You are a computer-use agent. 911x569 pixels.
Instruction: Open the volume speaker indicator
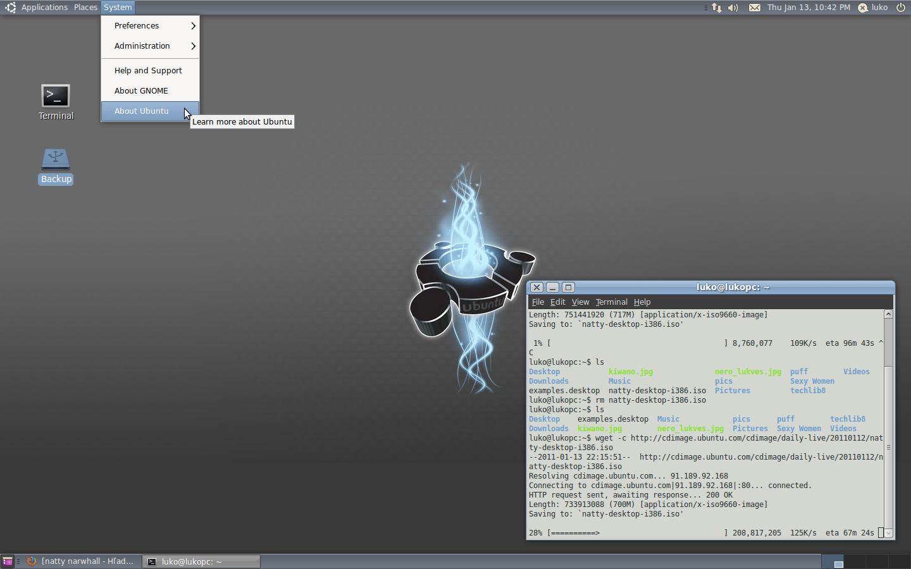tap(733, 8)
